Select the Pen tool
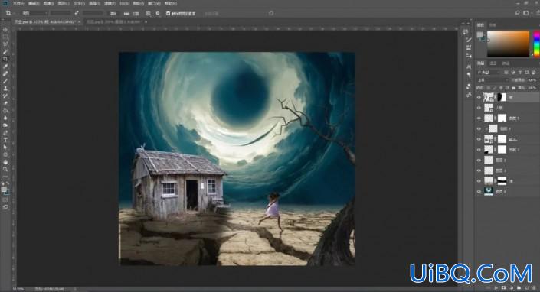The height and width of the screenshot is (292, 540). [5, 132]
